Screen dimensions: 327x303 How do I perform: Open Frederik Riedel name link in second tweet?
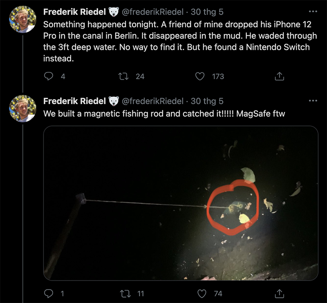coord(74,101)
